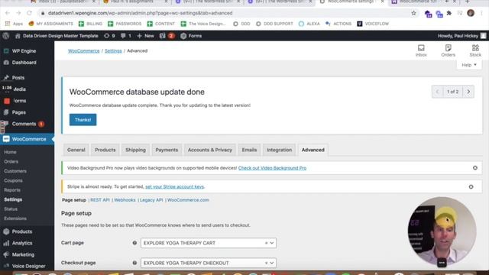Screen dimensions: 489x275
Task: Open the Legacy API subsection
Action: click(x=151, y=200)
